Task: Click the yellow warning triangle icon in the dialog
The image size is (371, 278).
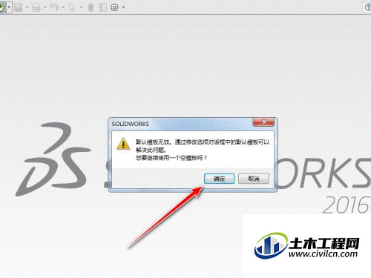Action: 123,144
